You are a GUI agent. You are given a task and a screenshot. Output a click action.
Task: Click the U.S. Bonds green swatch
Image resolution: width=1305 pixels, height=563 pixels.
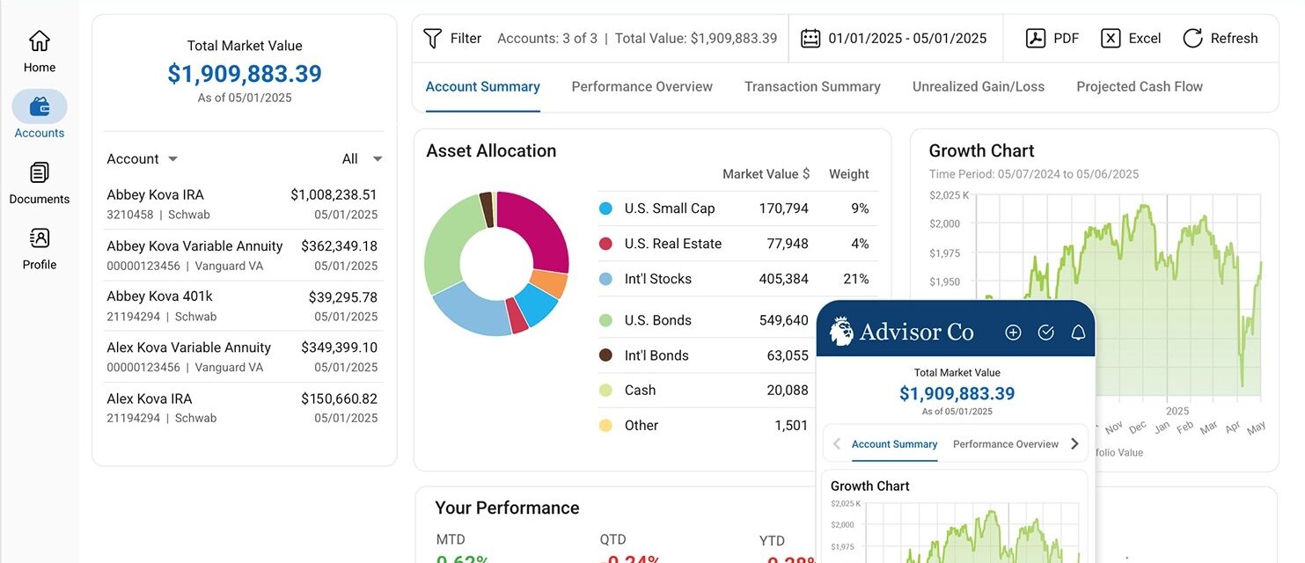(605, 320)
